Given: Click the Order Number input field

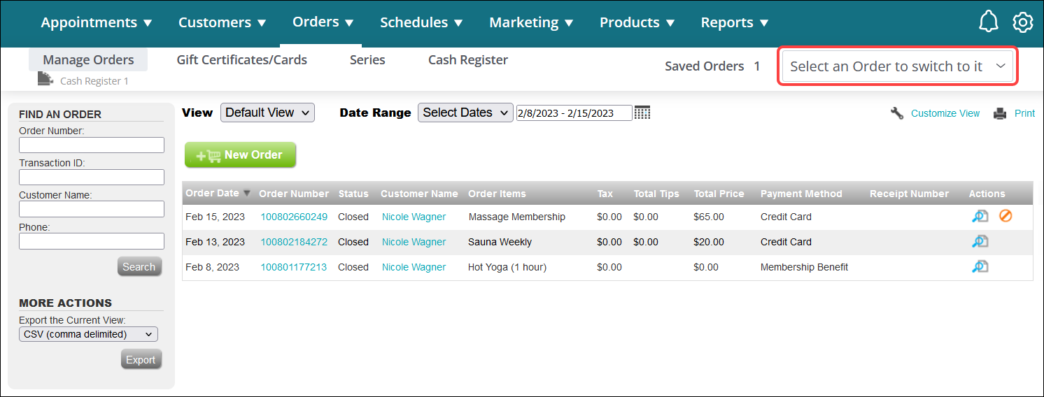Looking at the screenshot, I should tap(92, 145).
